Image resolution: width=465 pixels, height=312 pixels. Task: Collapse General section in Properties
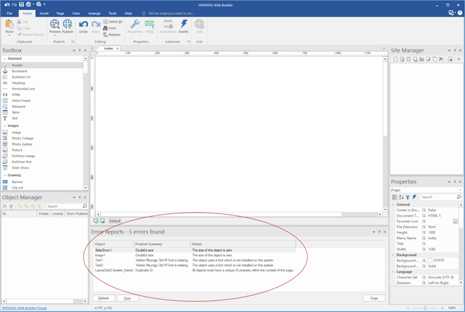point(393,204)
